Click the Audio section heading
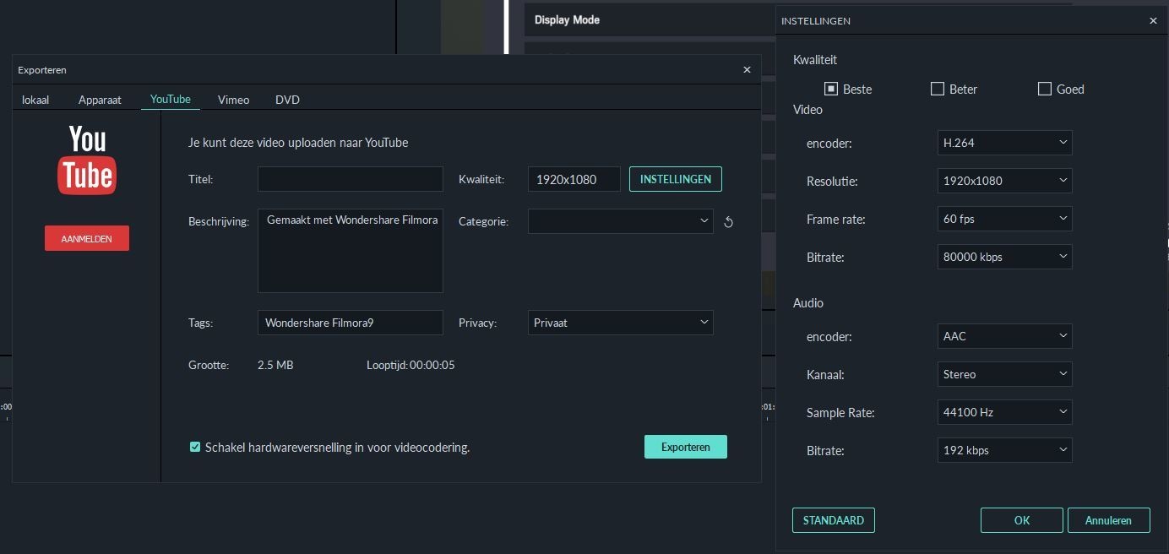 pyautogui.click(x=808, y=302)
